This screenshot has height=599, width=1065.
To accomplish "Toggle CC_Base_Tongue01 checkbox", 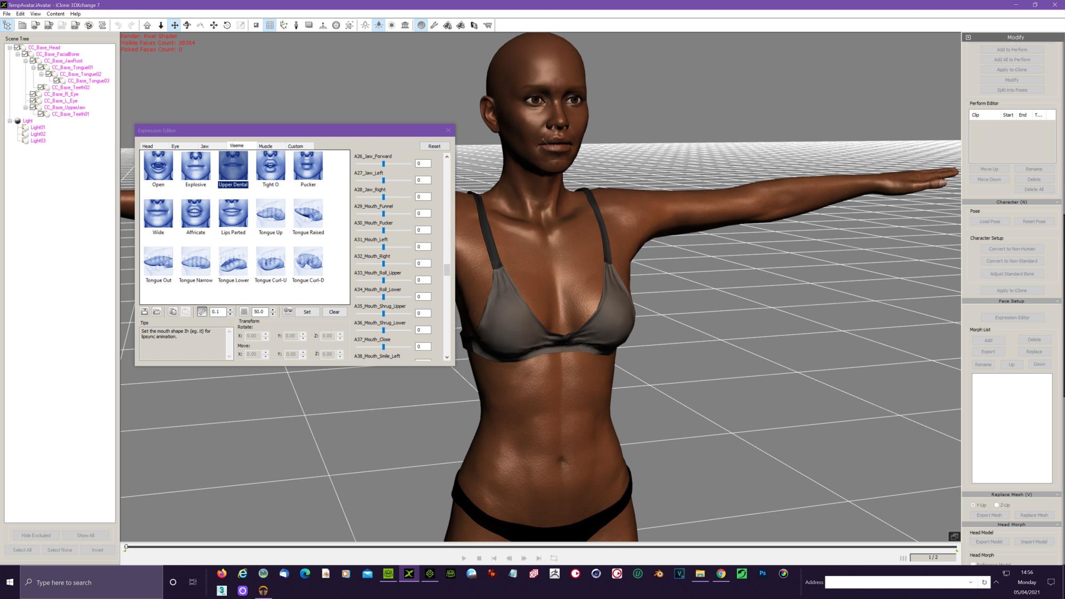I will click(41, 67).
